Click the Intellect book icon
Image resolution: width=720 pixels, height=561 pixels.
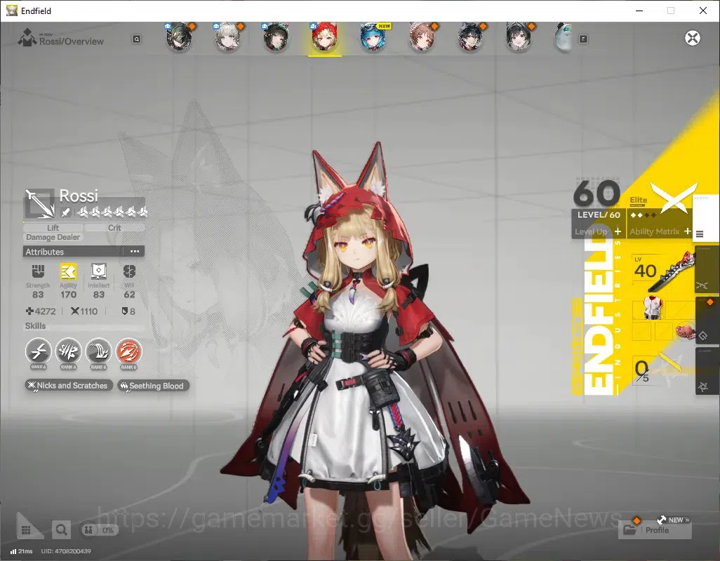(99, 271)
